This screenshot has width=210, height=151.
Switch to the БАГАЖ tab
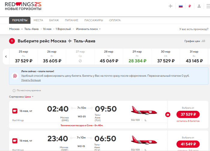pyautogui.click(x=54, y=20)
